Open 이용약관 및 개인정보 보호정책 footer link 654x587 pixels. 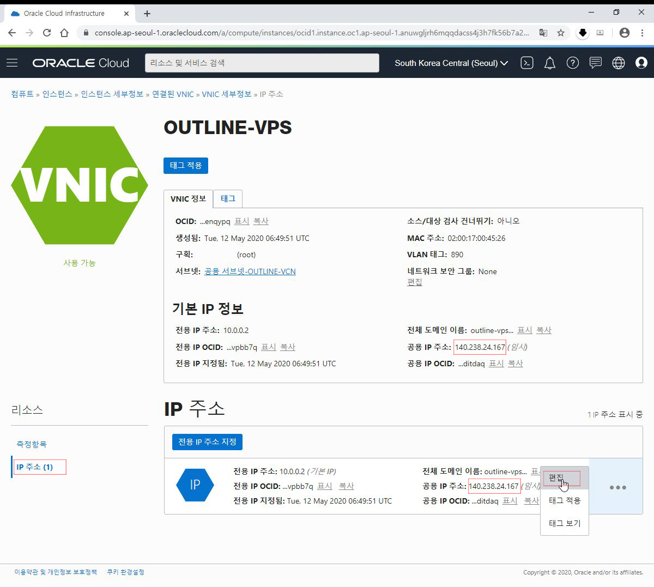(x=56, y=572)
